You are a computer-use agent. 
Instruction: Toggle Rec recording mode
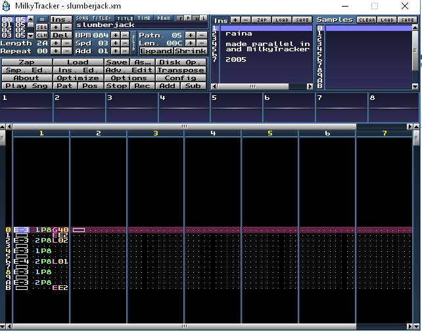click(143, 86)
